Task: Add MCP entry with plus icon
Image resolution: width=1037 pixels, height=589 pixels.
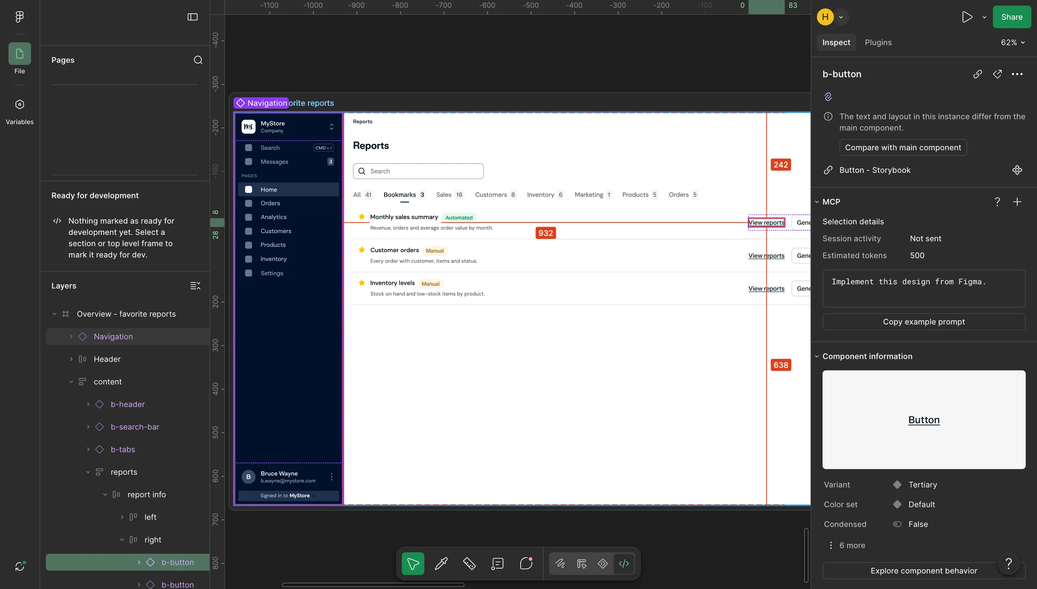Action: coord(1017,202)
